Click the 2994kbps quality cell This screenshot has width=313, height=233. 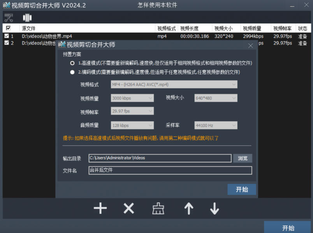click(253, 36)
